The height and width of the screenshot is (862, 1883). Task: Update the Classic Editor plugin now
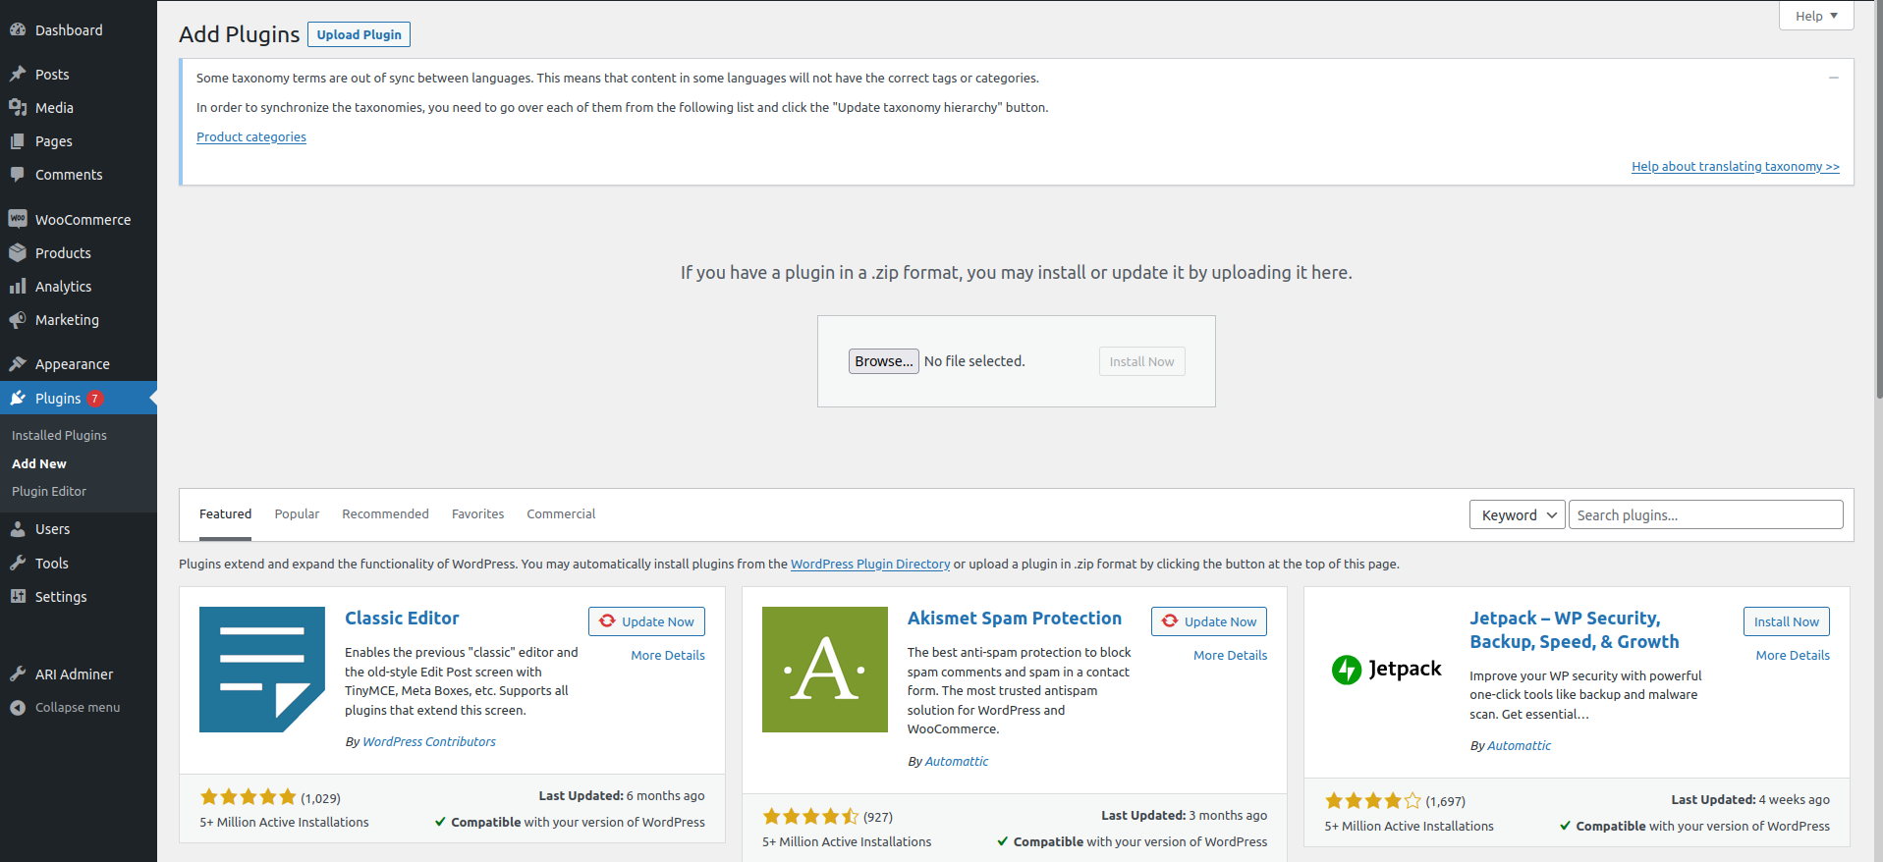click(x=646, y=621)
